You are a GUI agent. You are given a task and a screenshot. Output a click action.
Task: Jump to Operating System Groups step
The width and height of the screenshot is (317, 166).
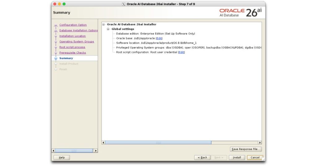click(77, 41)
